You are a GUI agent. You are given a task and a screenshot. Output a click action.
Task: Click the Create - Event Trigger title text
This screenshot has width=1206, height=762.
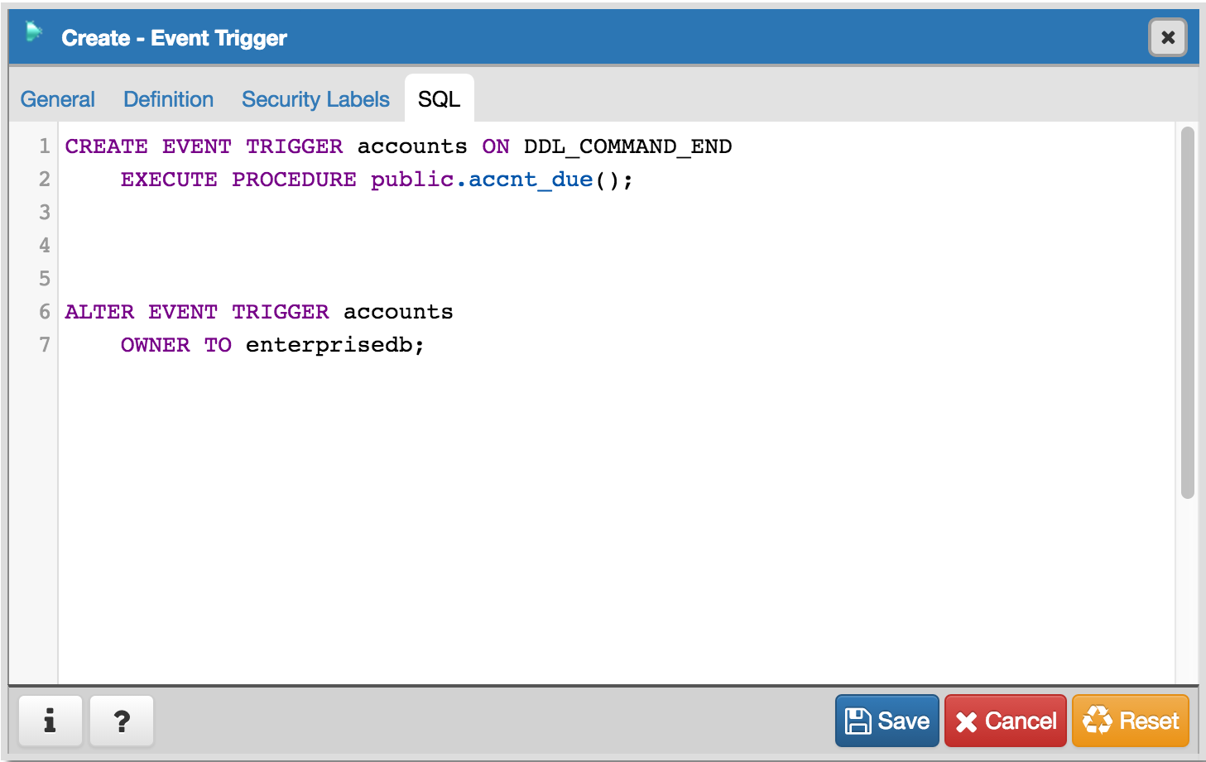click(174, 38)
